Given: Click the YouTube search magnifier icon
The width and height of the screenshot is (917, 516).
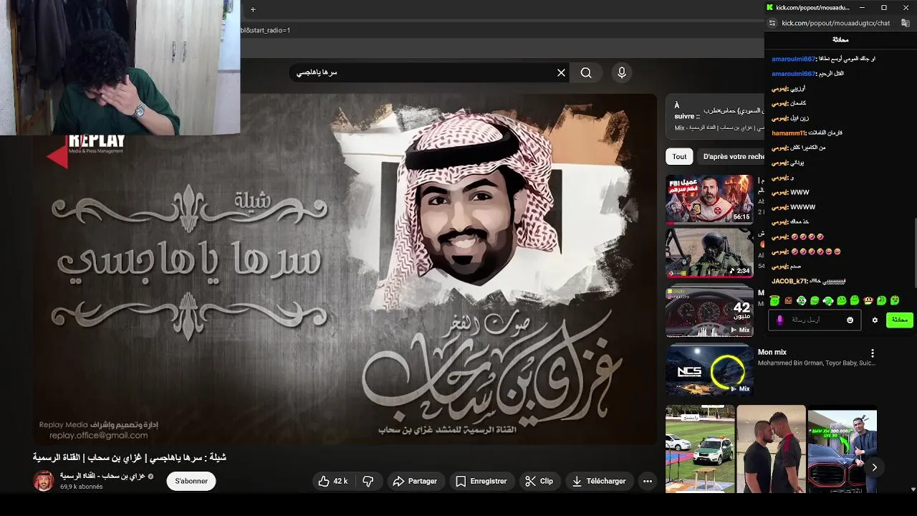Looking at the screenshot, I should [586, 72].
